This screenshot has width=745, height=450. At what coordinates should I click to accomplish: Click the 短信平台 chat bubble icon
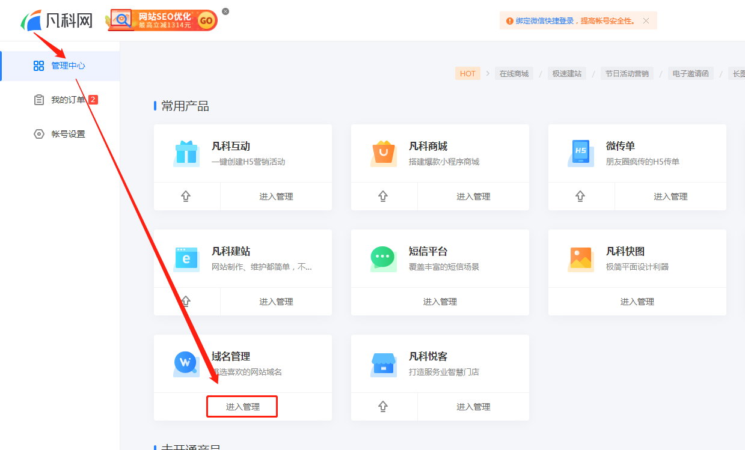(x=384, y=258)
